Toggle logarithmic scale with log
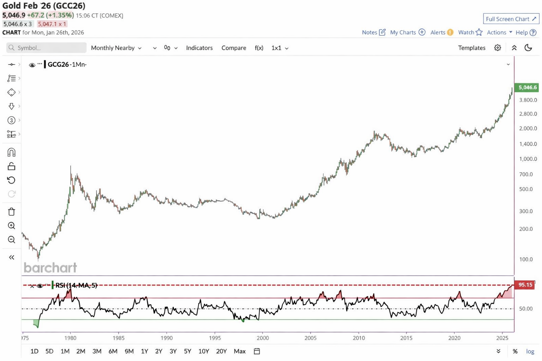This screenshot has height=361, width=542. (x=530, y=351)
